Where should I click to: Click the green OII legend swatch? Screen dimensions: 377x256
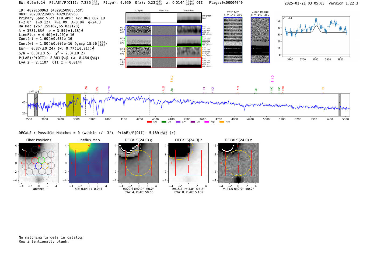(x=164, y=122)
